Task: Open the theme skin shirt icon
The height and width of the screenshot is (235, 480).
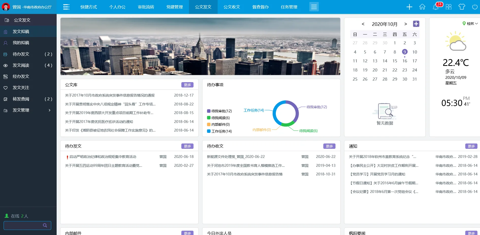Action: tap(462, 7)
